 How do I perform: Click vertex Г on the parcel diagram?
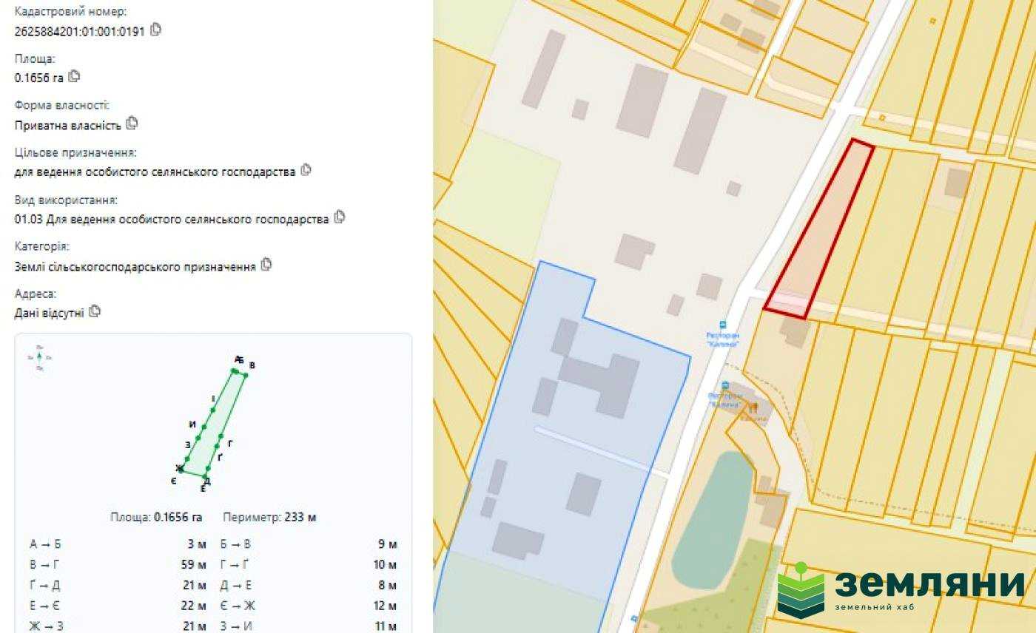(221, 436)
